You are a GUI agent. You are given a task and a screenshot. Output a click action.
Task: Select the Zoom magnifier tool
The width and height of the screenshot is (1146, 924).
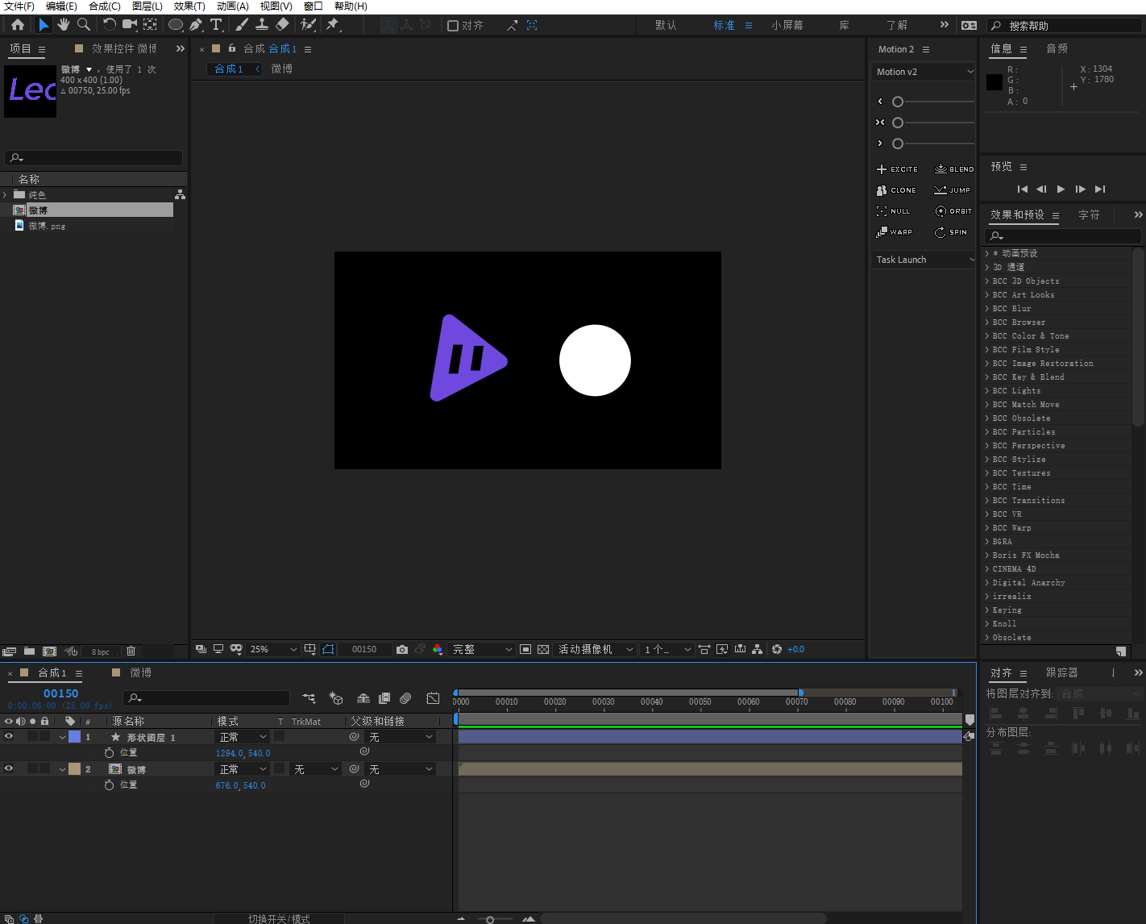coord(84,25)
